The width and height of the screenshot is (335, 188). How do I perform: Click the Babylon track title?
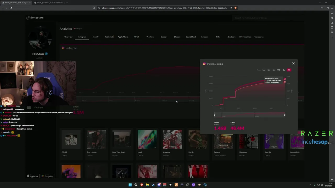coord(217,152)
